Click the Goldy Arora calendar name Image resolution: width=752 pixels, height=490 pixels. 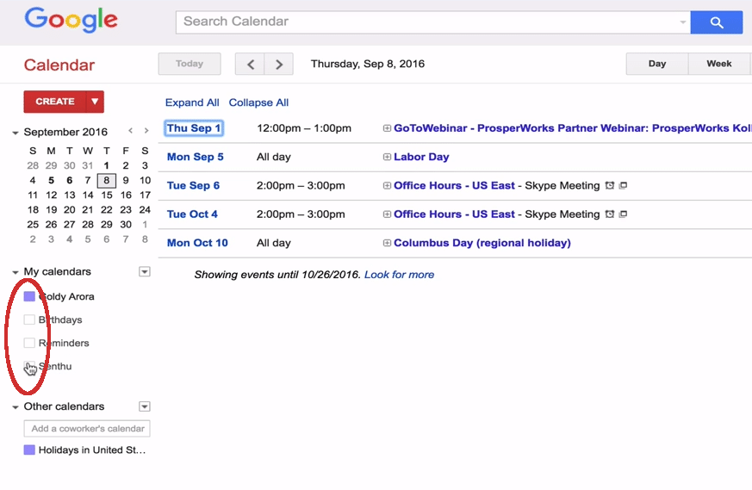click(66, 297)
